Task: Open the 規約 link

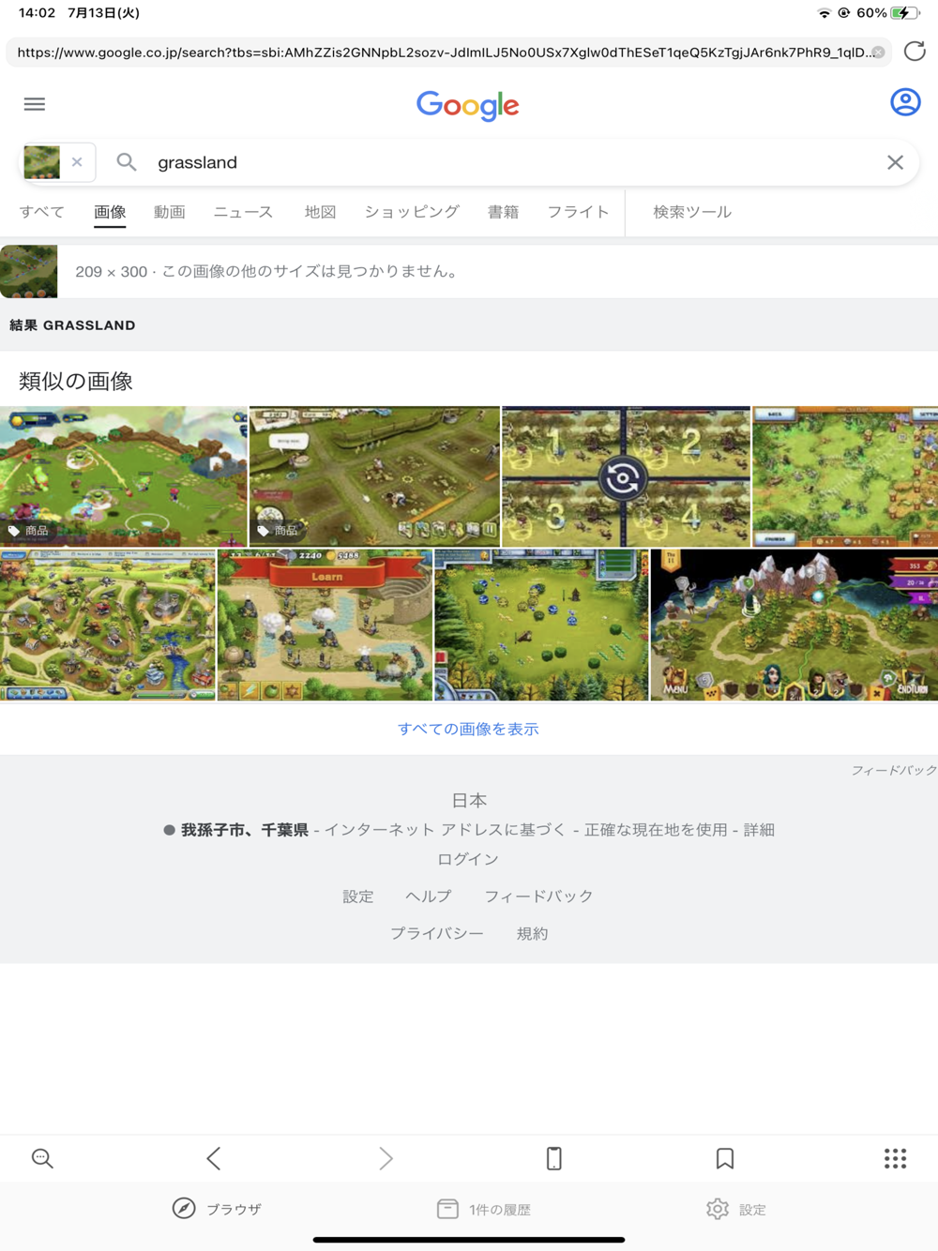Action: (532, 934)
